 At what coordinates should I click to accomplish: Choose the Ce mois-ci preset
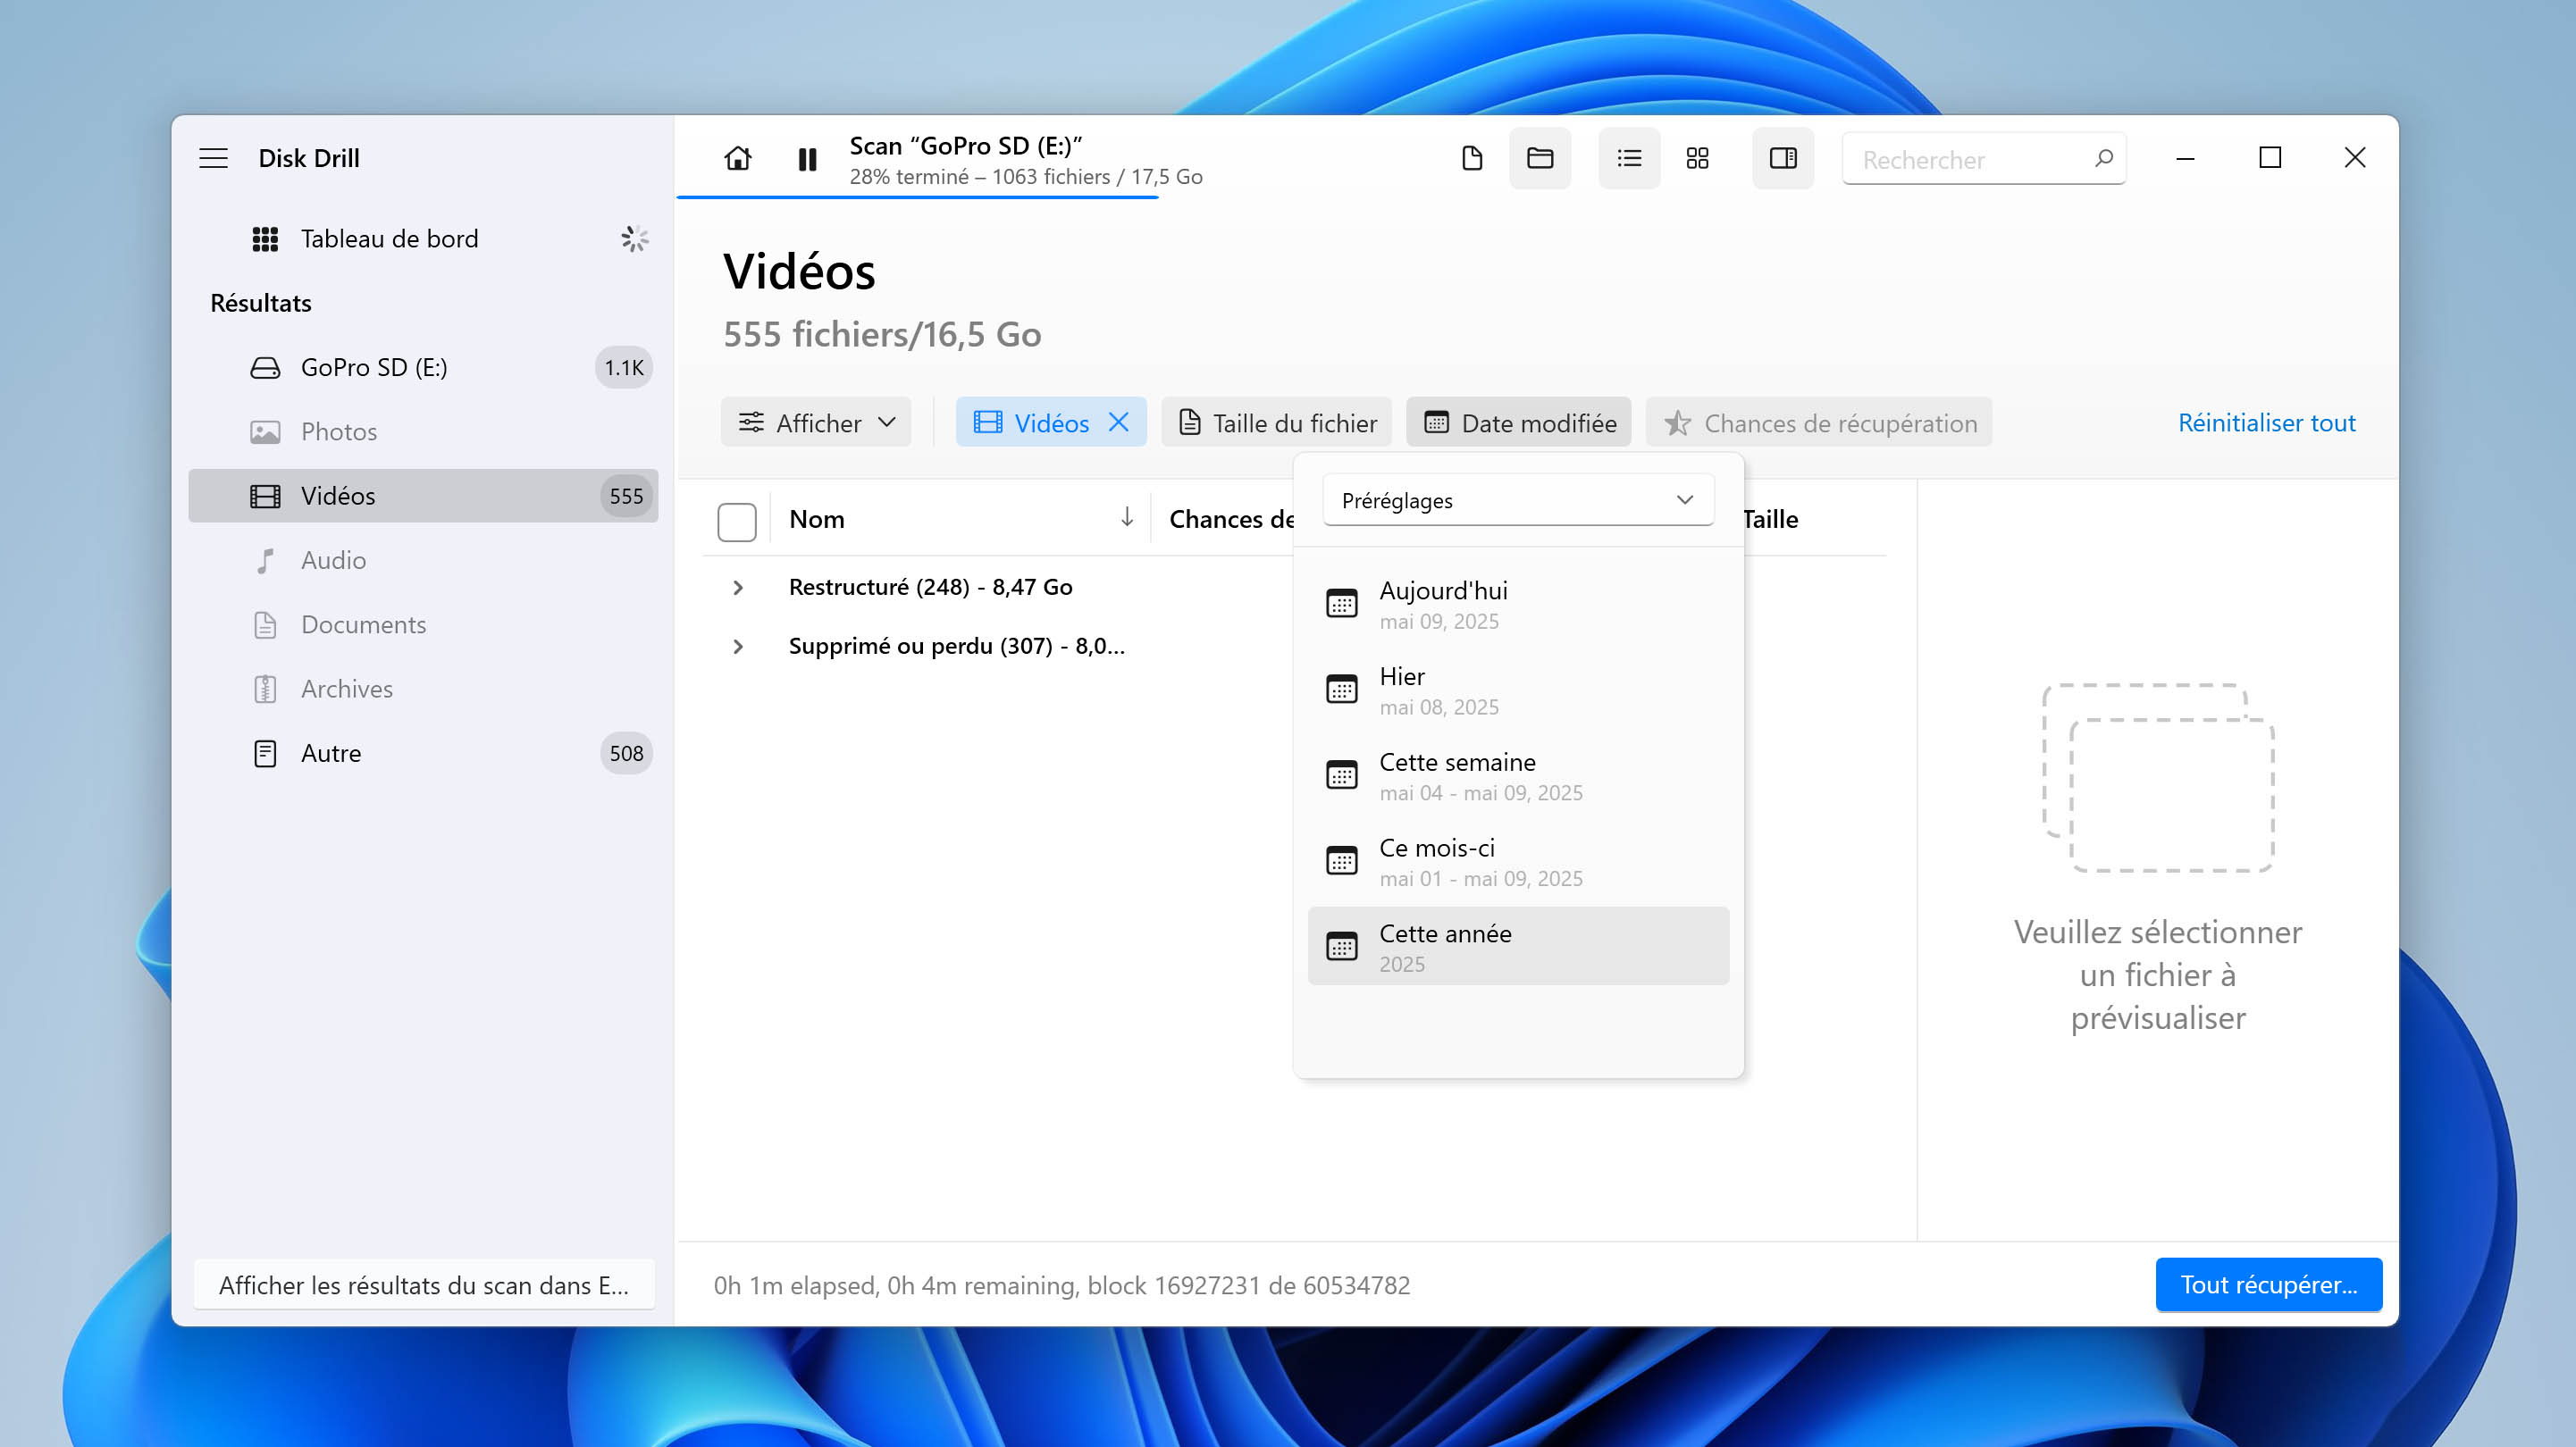(1518, 862)
